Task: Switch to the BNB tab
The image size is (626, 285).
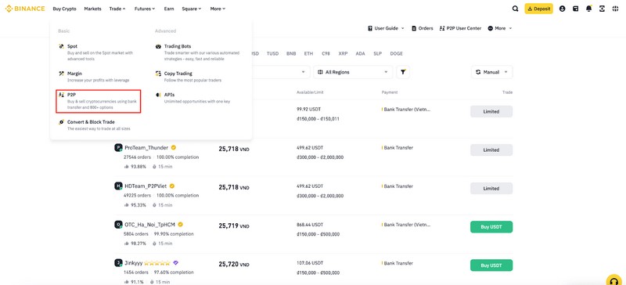Action: (x=291, y=53)
